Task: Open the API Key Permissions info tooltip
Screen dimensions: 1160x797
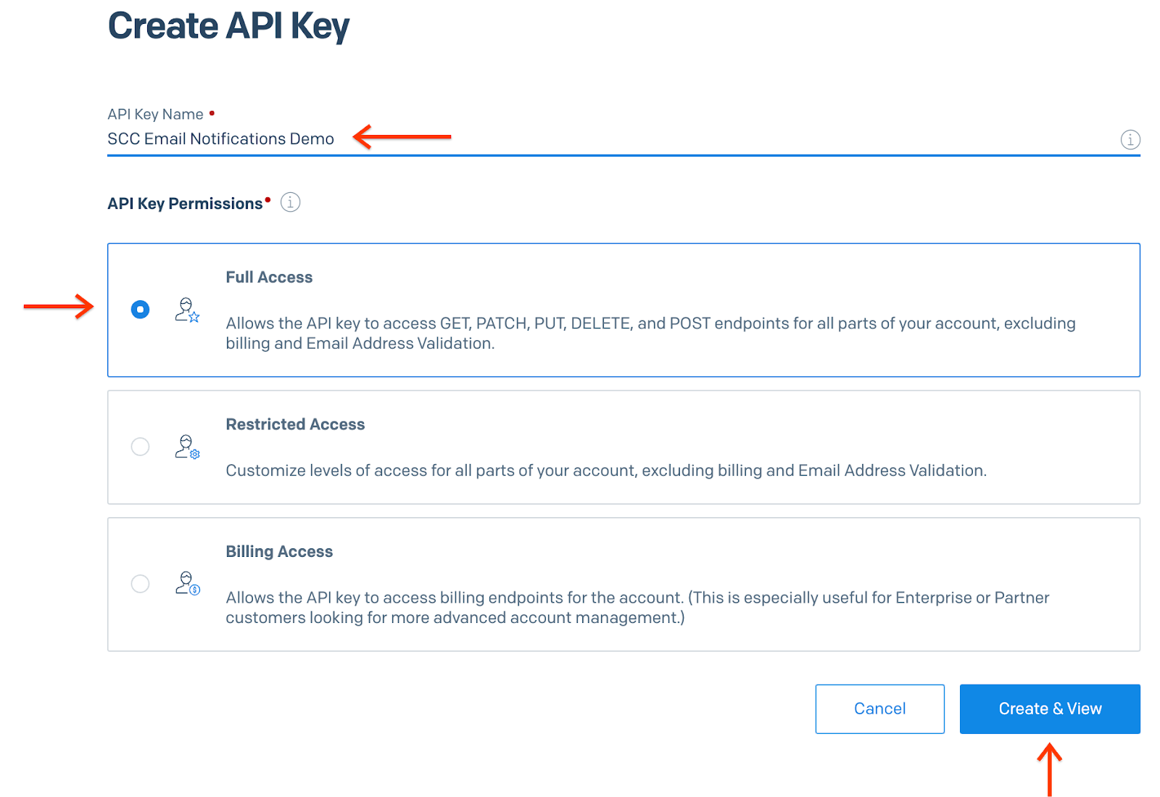Action: (290, 202)
